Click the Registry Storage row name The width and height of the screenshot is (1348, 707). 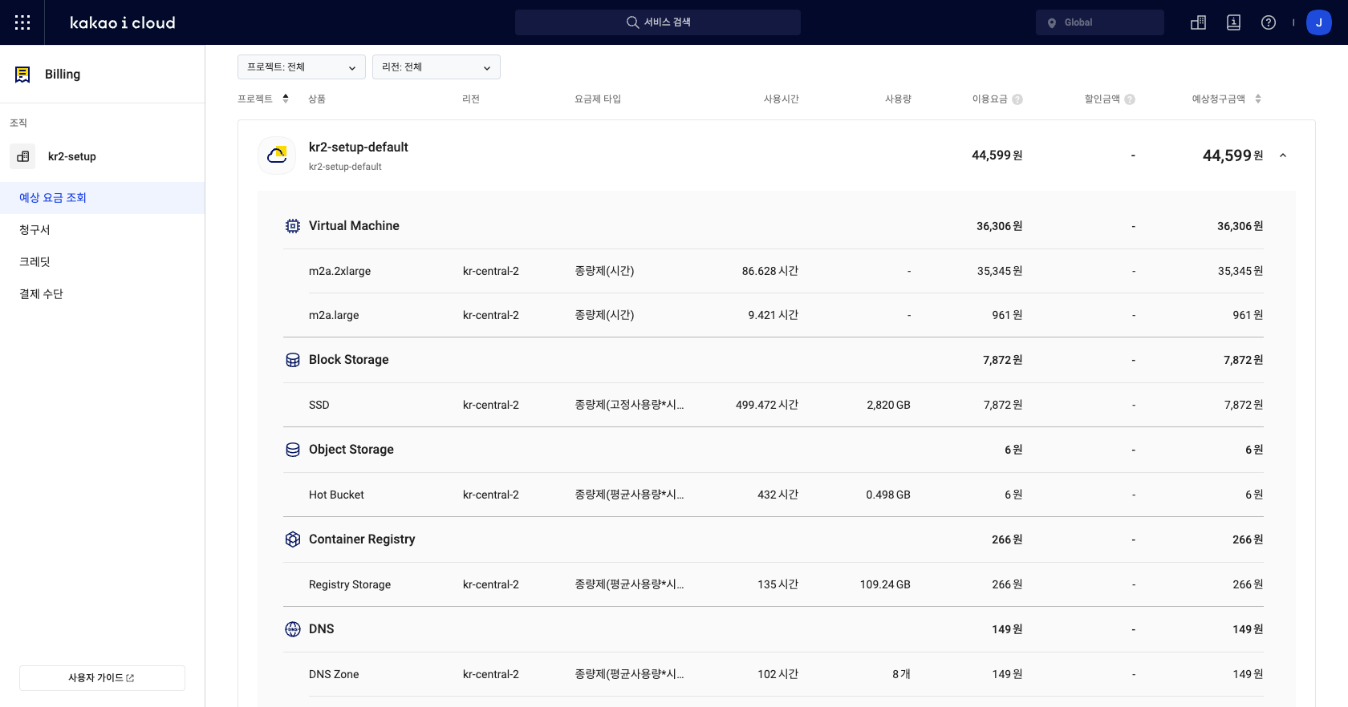click(x=350, y=585)
